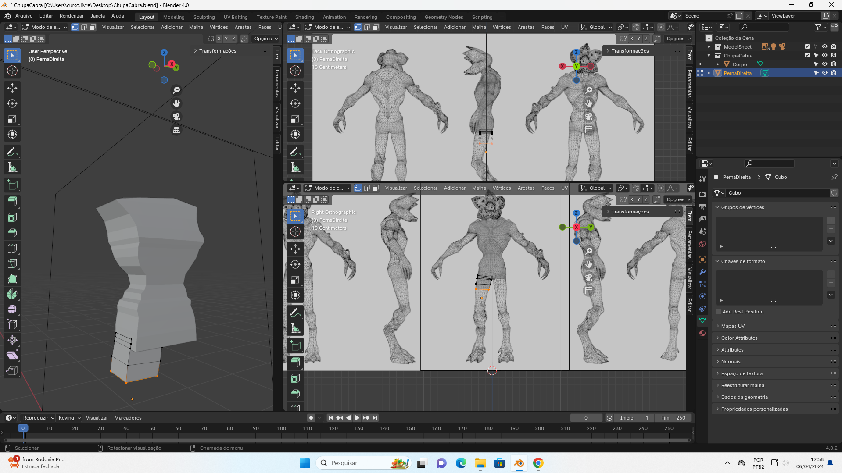Click frame 100 on the timeline ruler
842x473 pixels.
pyautogui.click(x=281, y=428)
